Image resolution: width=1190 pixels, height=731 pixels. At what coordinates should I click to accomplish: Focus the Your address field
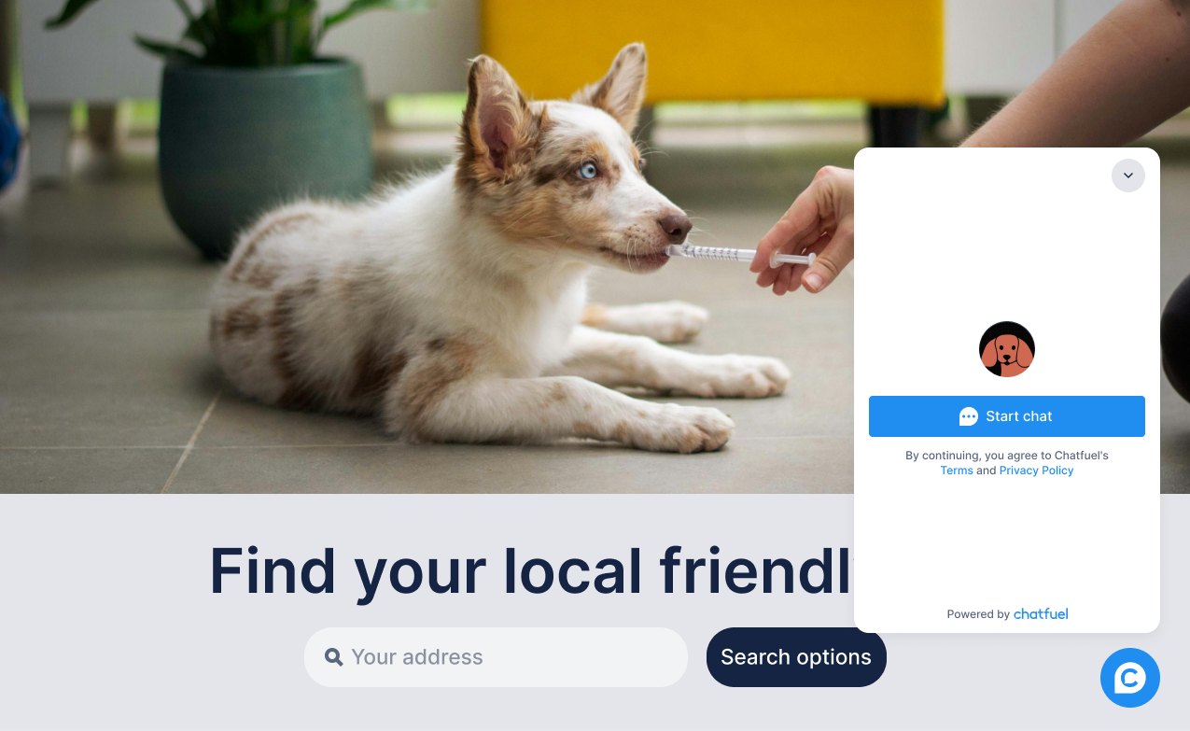[x=496, y=657]
